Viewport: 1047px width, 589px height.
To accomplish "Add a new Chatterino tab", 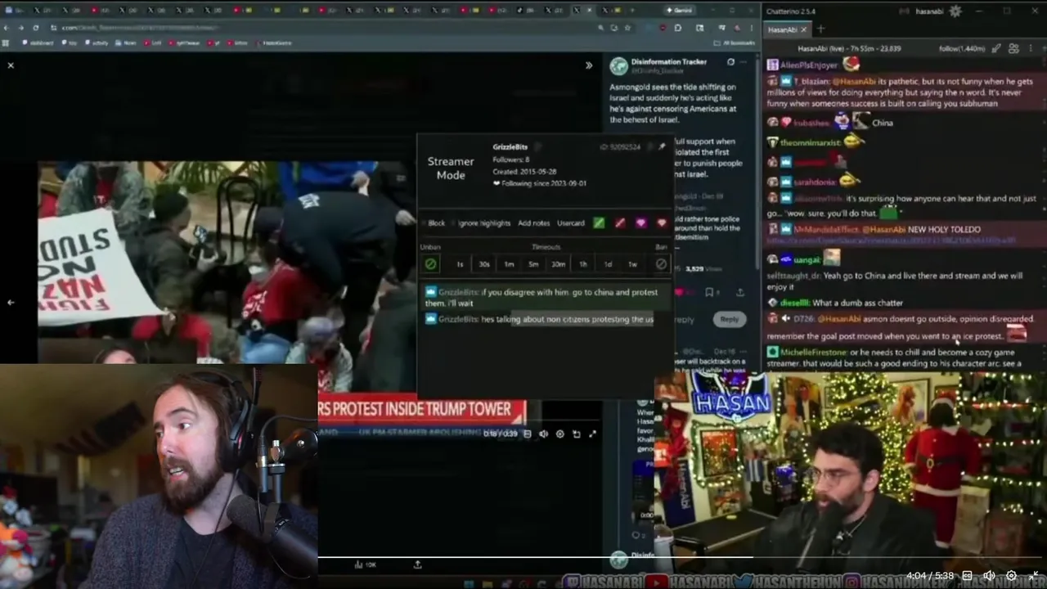I will click(820, 29).
